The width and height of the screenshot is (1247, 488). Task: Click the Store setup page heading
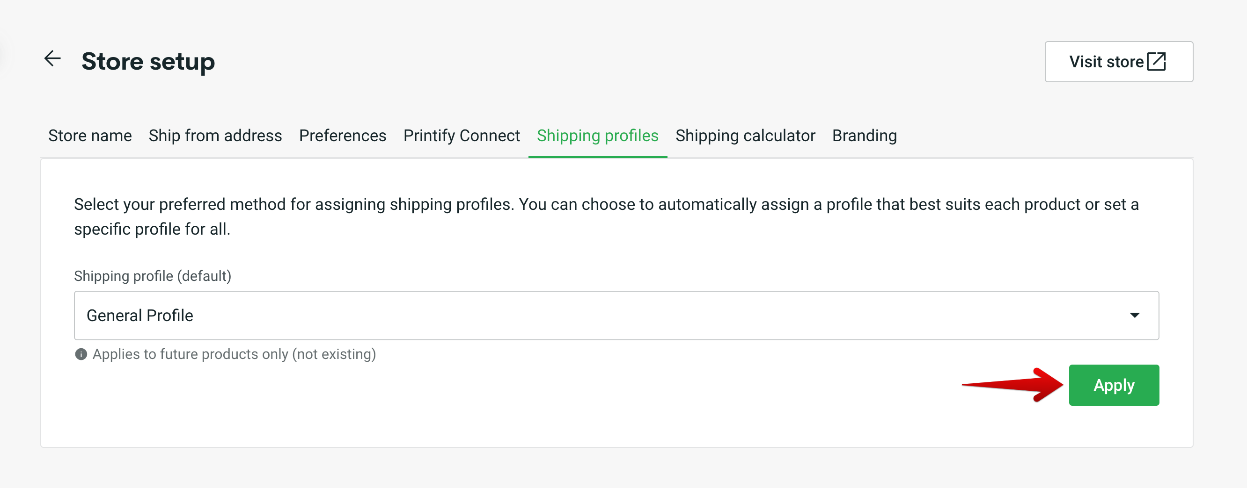click(148, 61)
